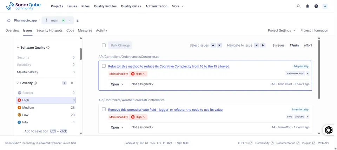Select next issue down arrow
The height and width of the screenshot is (150, 337).
[x=219, y=45]
